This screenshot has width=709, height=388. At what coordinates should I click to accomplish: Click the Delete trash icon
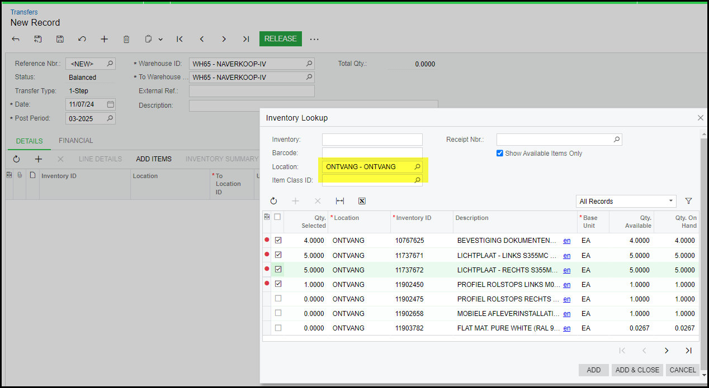coord(126,39)
